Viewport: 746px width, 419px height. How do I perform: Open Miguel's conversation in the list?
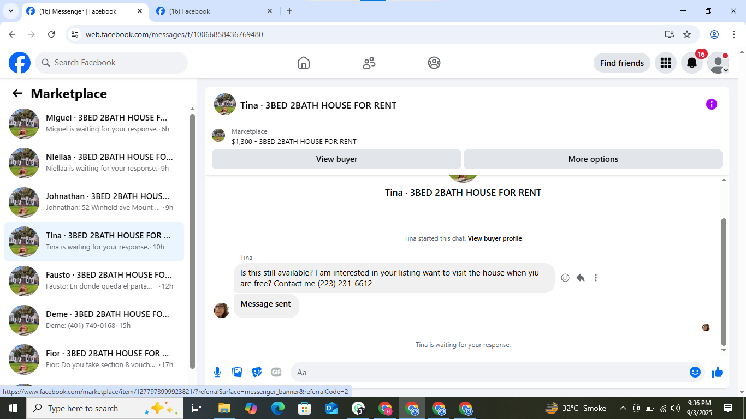(94, 124)
